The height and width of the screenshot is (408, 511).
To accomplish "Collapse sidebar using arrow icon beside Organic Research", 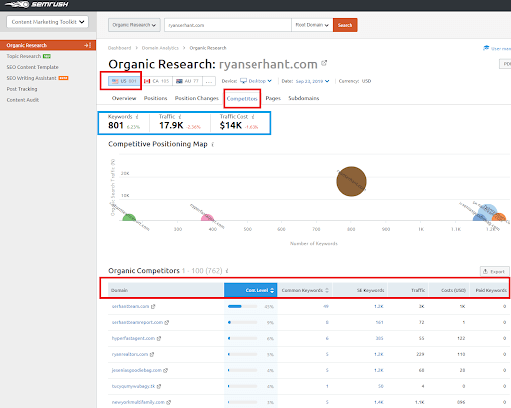I will tap(88, 45).
